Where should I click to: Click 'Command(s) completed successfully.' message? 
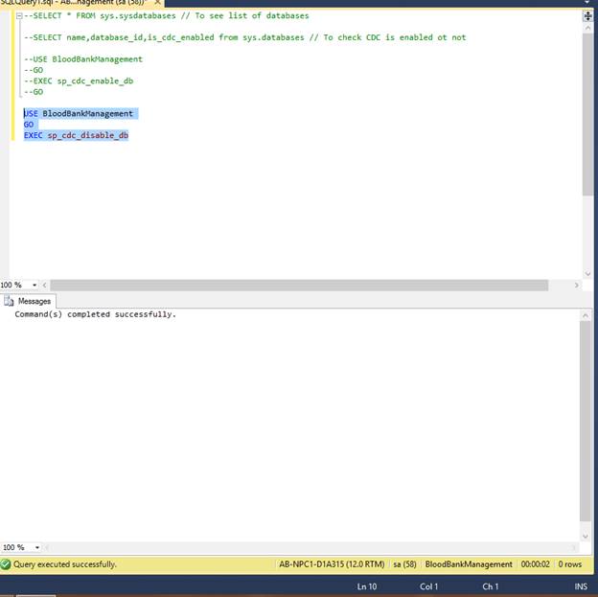pos(95,314)
